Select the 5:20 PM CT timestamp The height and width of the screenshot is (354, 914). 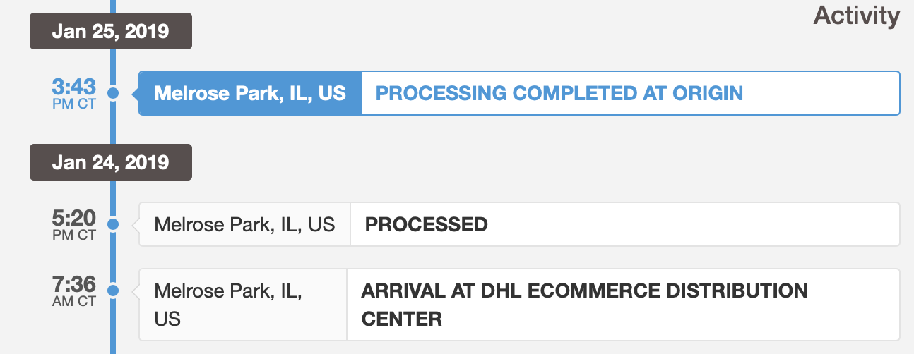coord(73,224)
